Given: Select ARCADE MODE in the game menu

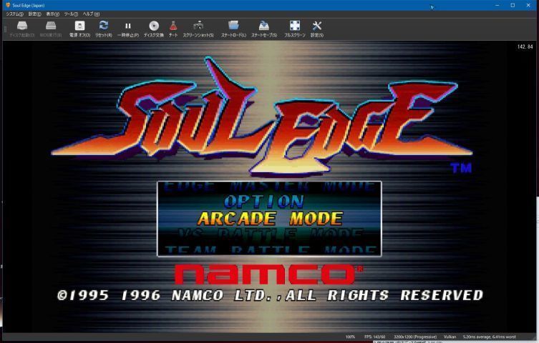Looking at the screenshot, I should tap(270, 219).
